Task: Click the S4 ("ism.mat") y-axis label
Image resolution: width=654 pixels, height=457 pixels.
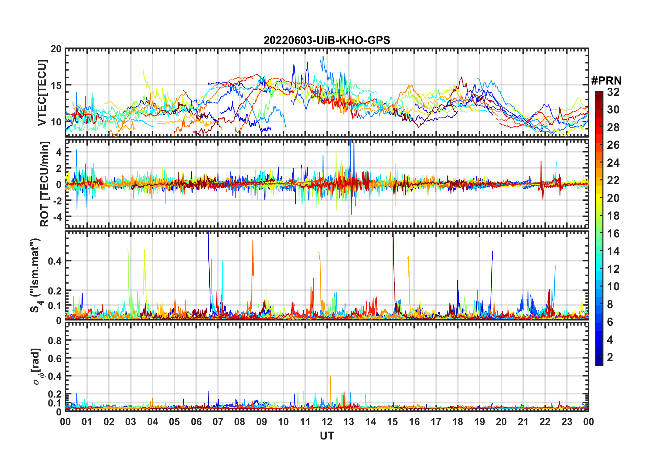Action: pos(36,275)
